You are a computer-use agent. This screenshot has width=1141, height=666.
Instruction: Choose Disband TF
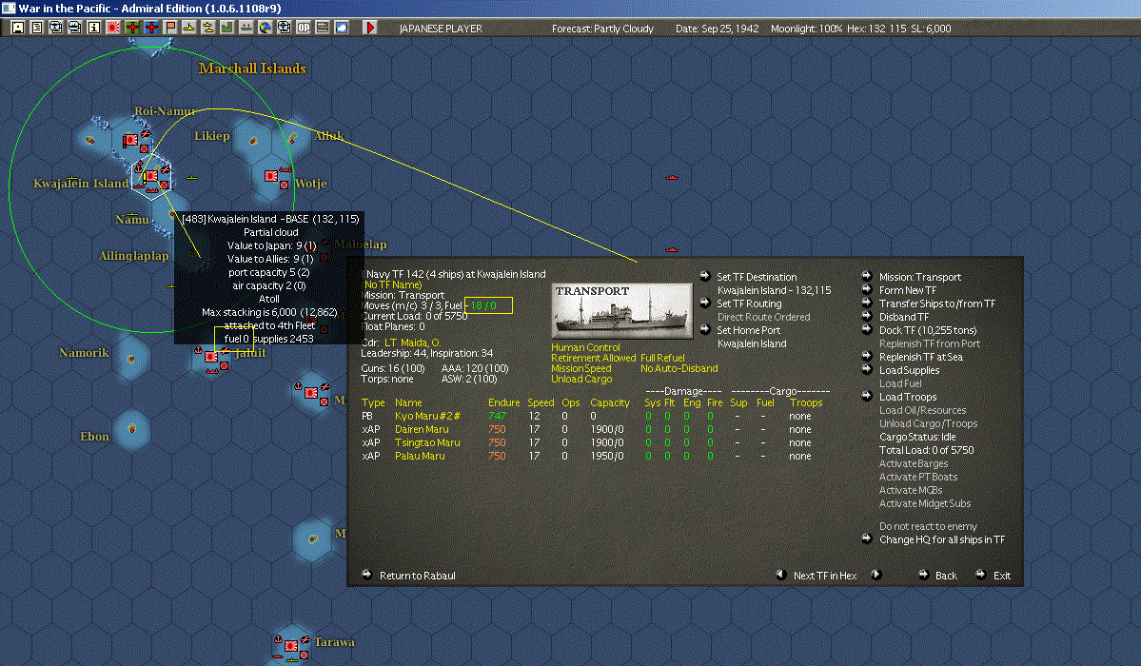pyautogui.click(x=904, y=317)
